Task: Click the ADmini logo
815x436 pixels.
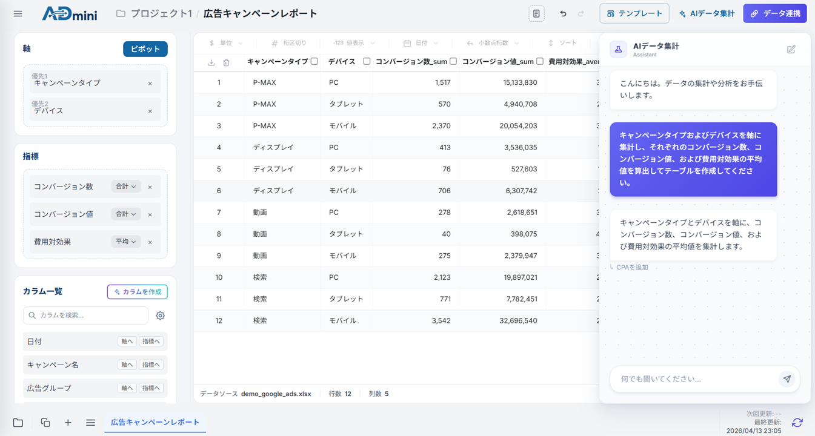Action: pos(70,13)
